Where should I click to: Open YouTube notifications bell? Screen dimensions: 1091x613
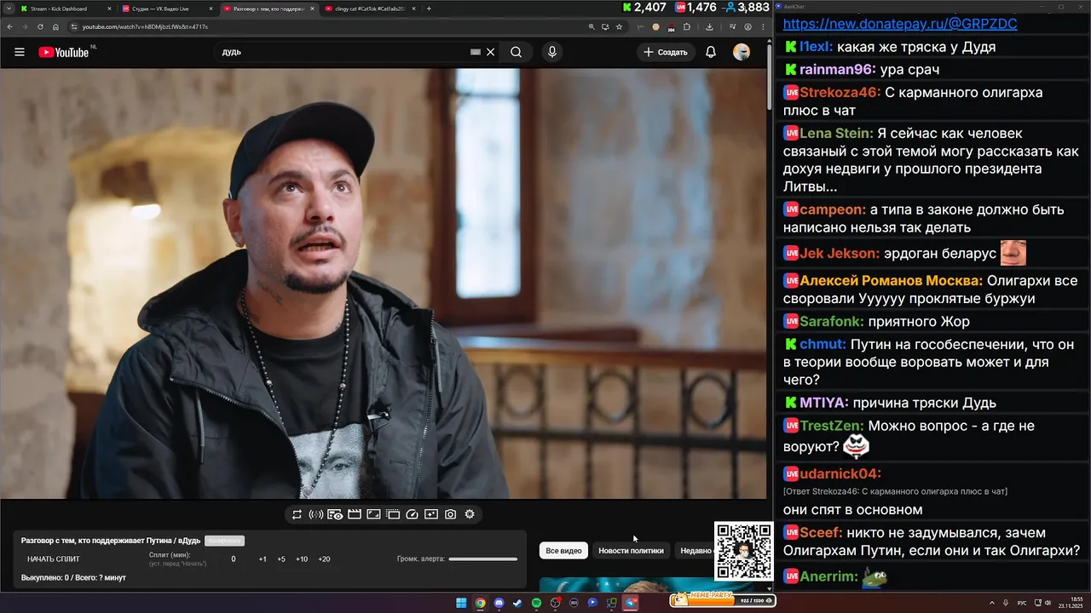pyautogui.click(x=710, y=52)
